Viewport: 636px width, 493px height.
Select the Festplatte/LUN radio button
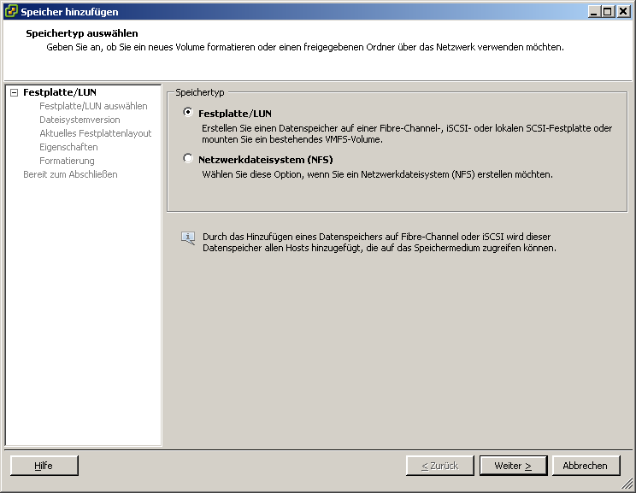[188, 112]
